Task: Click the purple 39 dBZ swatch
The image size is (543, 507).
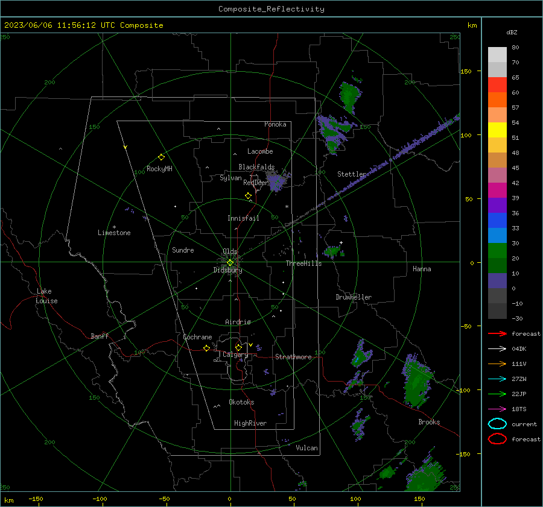Action: (497, 206)
